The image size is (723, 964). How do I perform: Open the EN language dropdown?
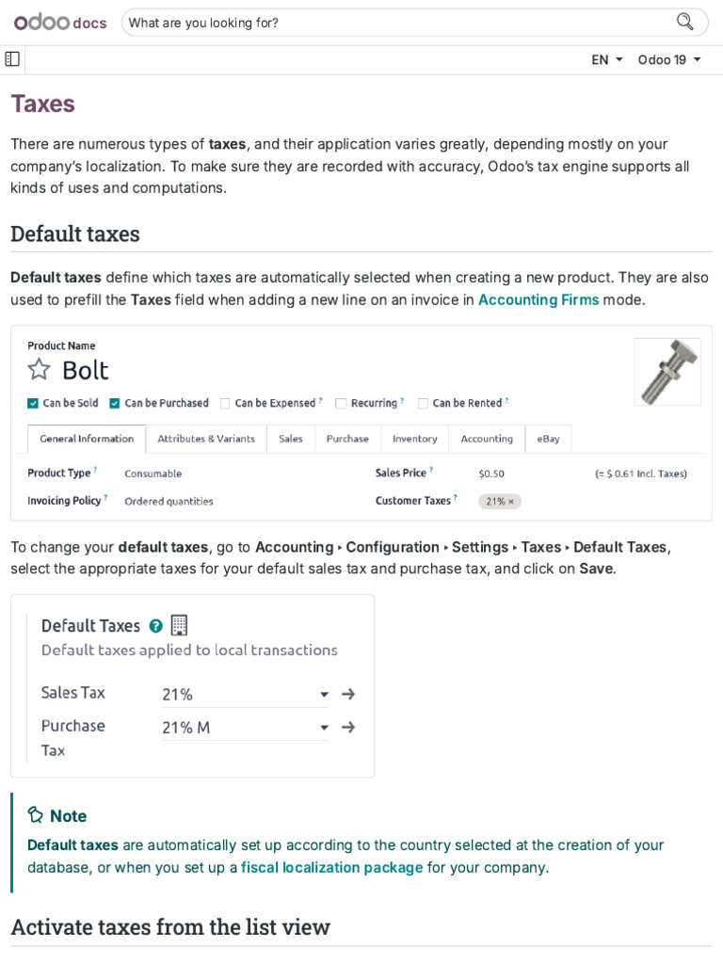pos(607,59)
